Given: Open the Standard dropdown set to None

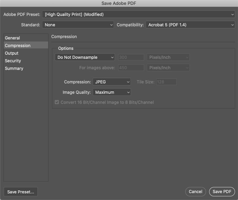Looking at the screenshot, I should click(x=78, y=25).
